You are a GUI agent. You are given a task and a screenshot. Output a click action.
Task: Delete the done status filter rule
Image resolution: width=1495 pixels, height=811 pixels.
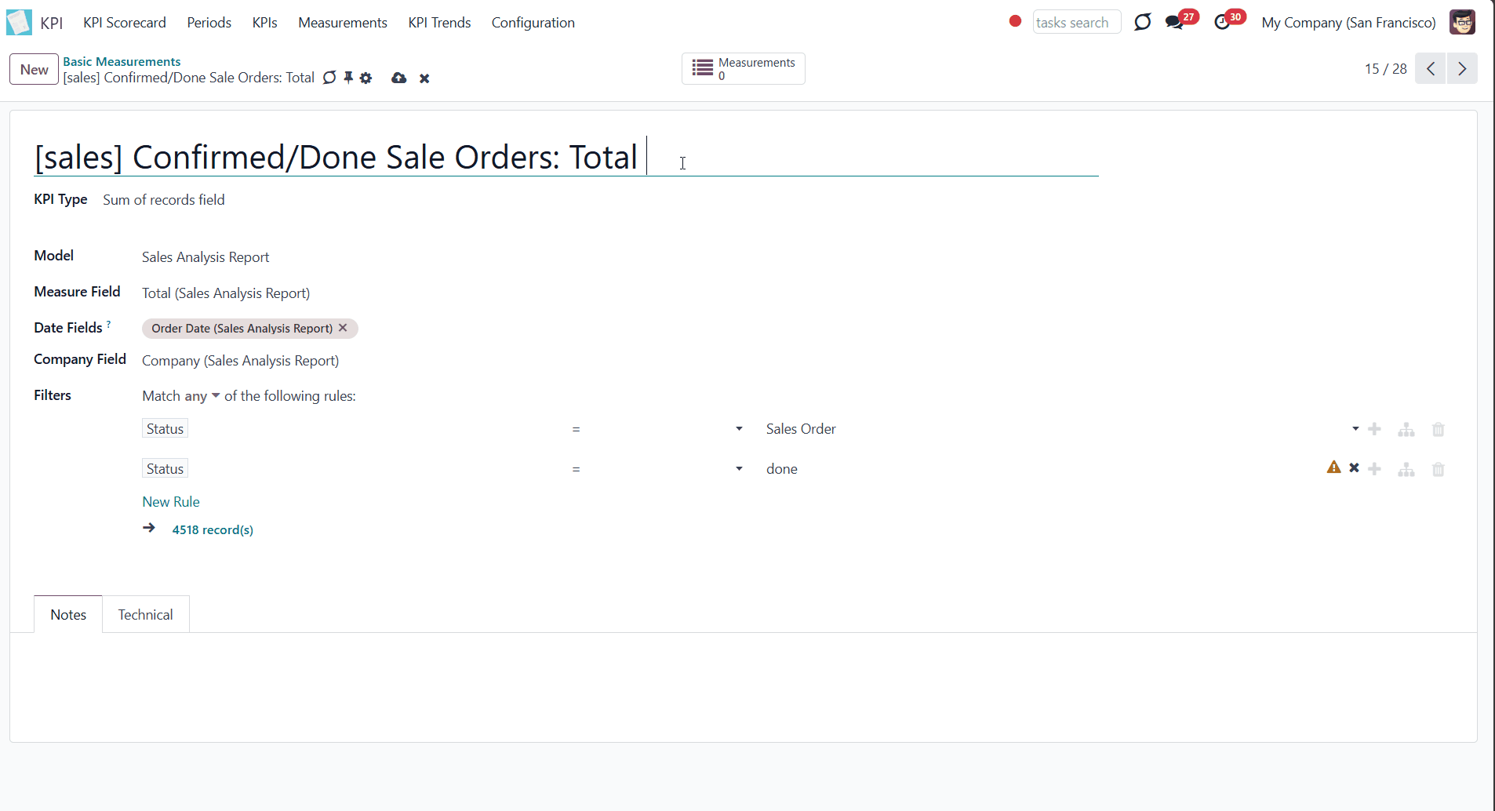1439,469
